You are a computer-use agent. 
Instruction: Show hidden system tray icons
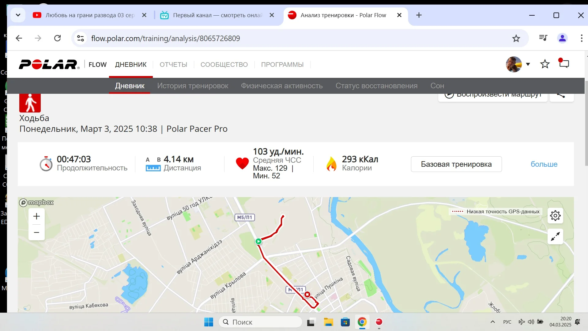tap(492, 322)
